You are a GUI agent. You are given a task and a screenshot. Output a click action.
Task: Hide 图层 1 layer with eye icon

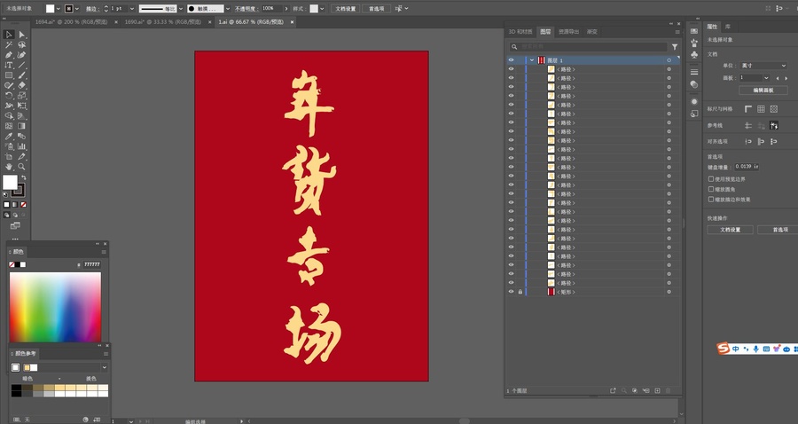click(x=511, y=60)
